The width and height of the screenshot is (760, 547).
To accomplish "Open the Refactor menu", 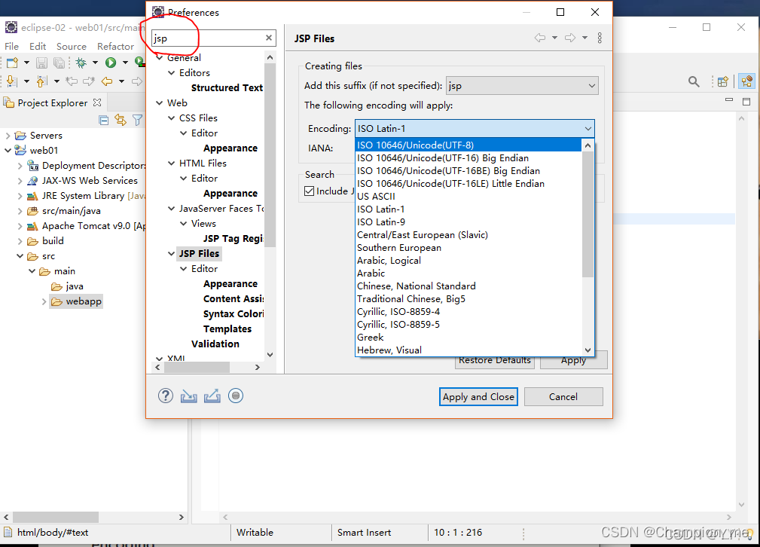I will (x=115, y=46).
